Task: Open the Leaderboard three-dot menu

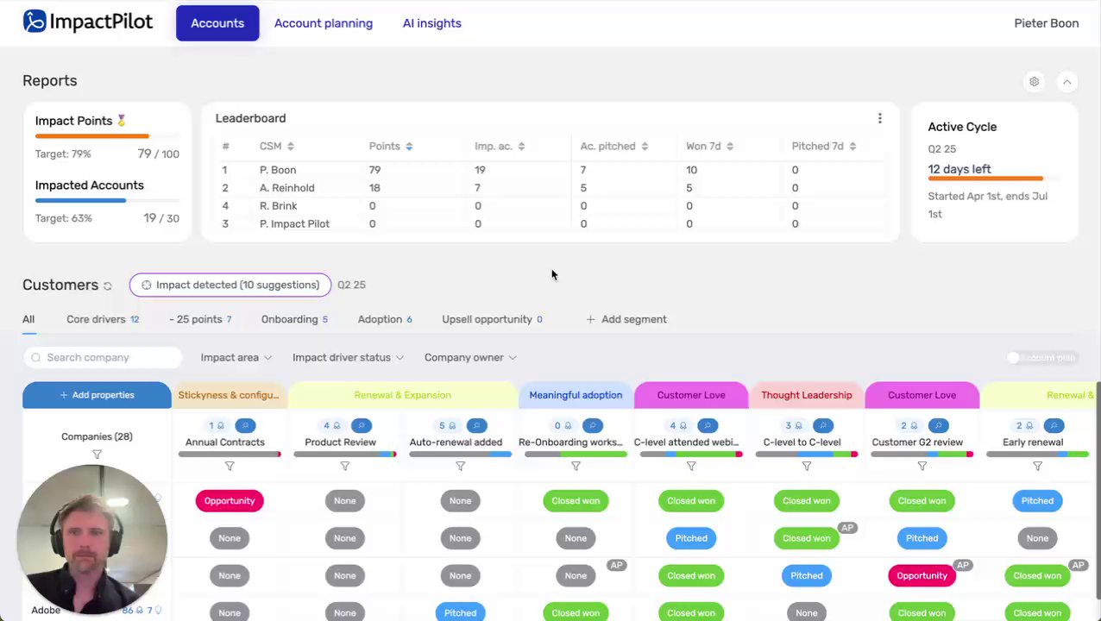Action: pos(879,118)
